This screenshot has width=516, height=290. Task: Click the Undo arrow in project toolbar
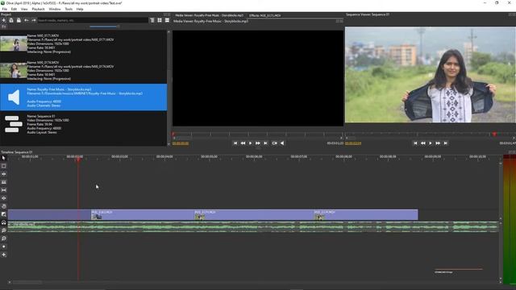pyautogui.click(x=27, y=20)
